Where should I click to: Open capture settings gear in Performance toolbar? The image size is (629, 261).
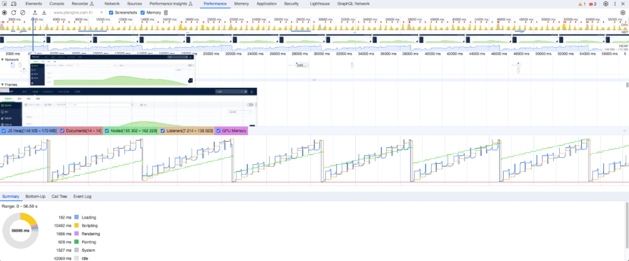coord(623,12)
